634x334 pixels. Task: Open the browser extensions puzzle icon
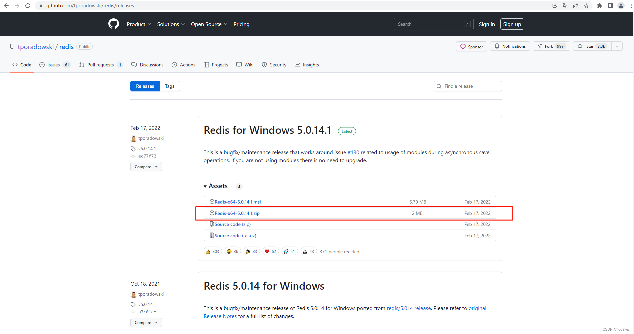click(x=600, y=6)
